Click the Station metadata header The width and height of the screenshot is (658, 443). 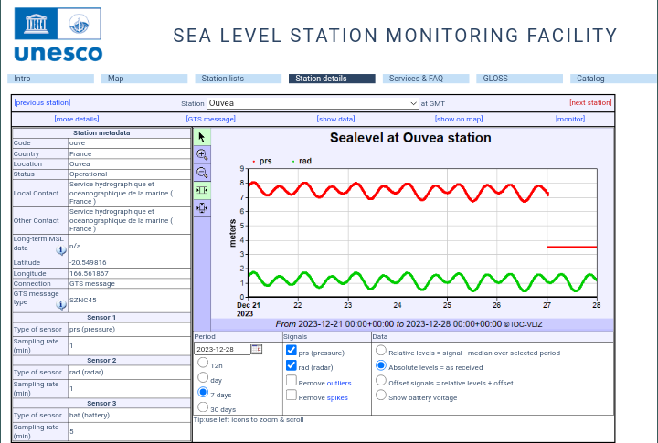101,133
